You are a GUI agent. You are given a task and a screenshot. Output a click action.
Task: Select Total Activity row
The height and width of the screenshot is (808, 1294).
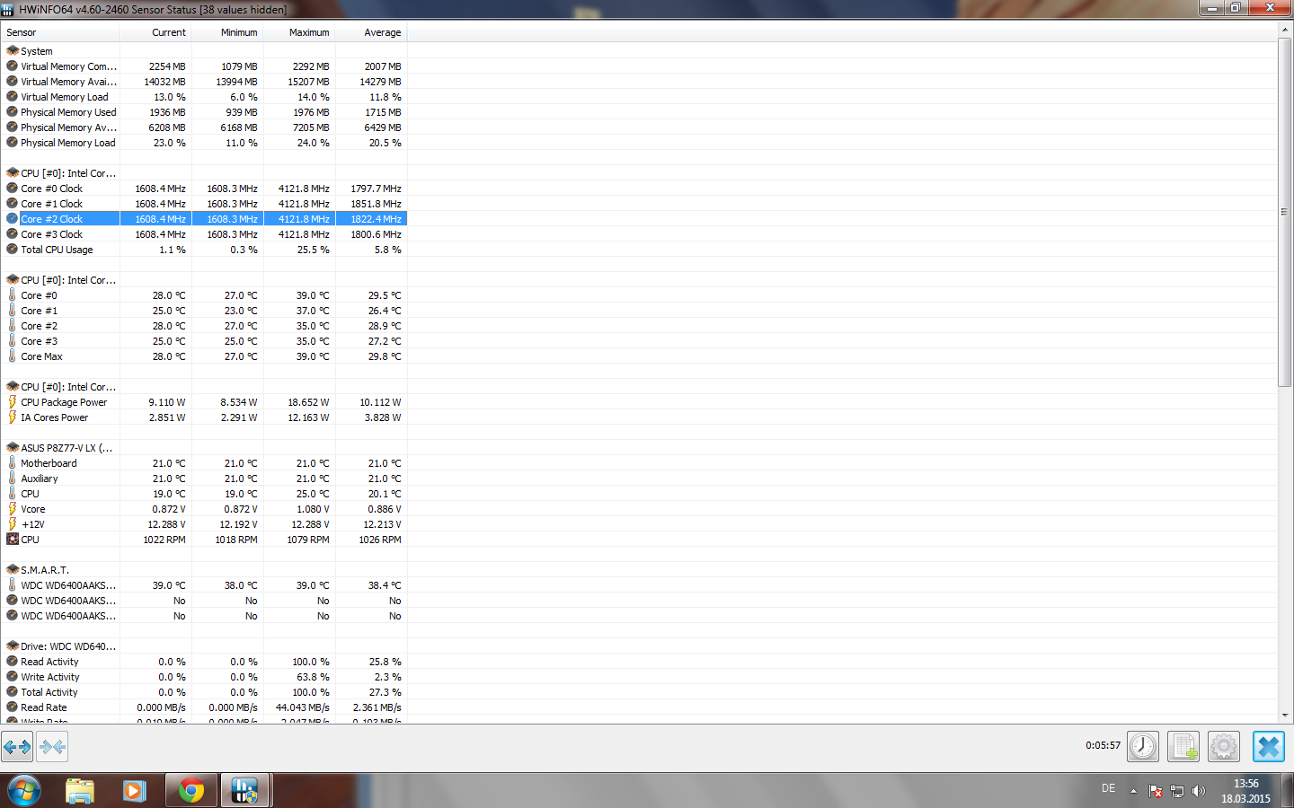(x=204, y=692)
